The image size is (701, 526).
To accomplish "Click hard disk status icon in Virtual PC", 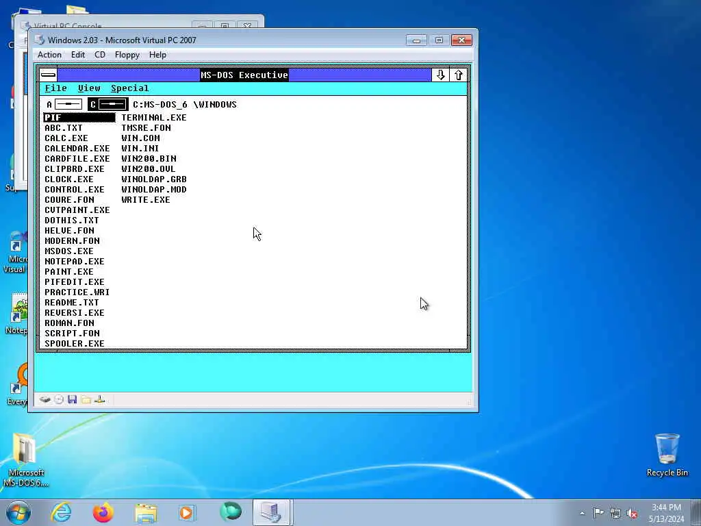I will [x=44, y=399].
